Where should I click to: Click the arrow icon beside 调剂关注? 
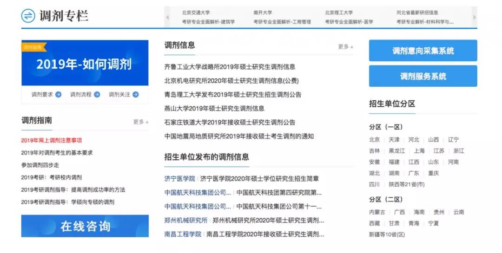(136, 94)
